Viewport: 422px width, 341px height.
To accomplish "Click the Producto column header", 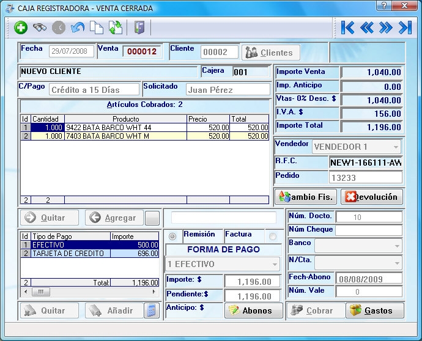I will click(126, 119).
